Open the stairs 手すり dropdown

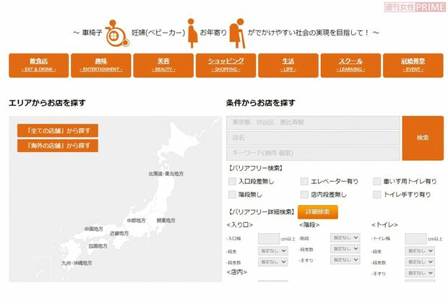(345, 260)
